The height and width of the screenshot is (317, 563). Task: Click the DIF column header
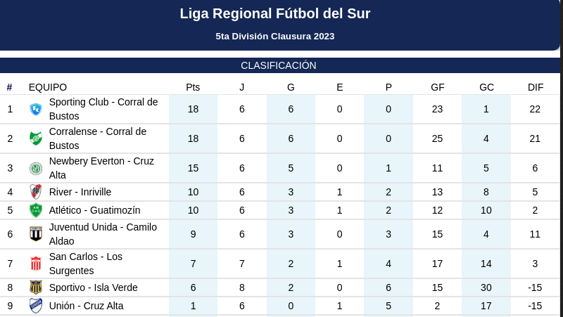pyautogui.click(x=536, y=87)
